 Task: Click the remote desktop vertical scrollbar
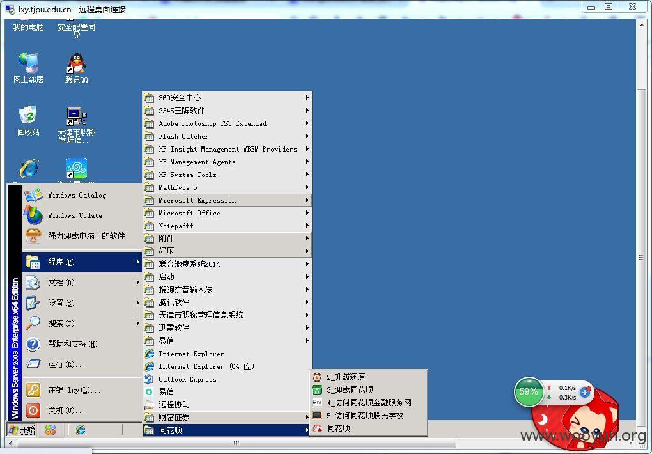(x=641, y=258)
